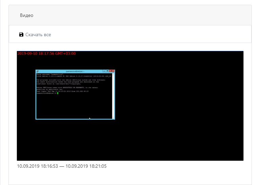Close the ipamservice@debian terminal window
The height and width of the screenshot is (185, 260).
(112, 71)
